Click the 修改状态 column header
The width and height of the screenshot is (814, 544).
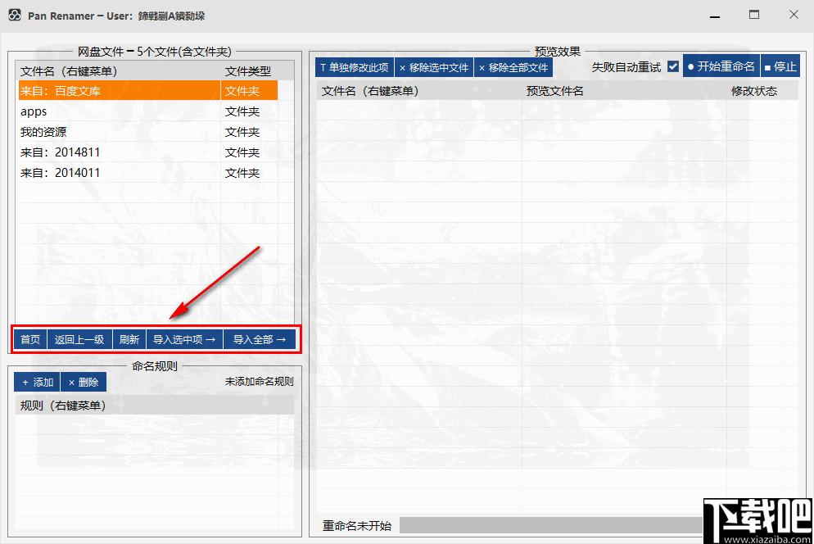(x=753, y=91)
